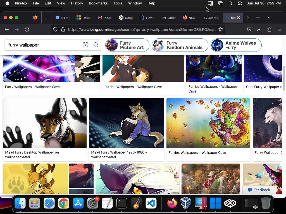286x214 pixels.
Task: Open the Bookmarks menu
Action: pyautogui.click(x=98, y=3)
